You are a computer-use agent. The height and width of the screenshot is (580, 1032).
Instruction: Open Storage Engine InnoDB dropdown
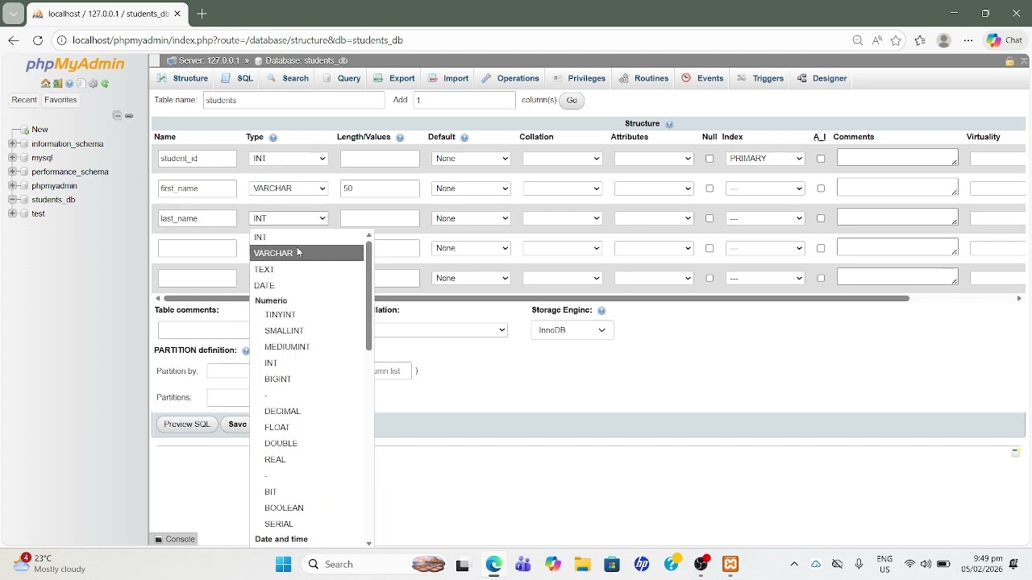point(572,330)
